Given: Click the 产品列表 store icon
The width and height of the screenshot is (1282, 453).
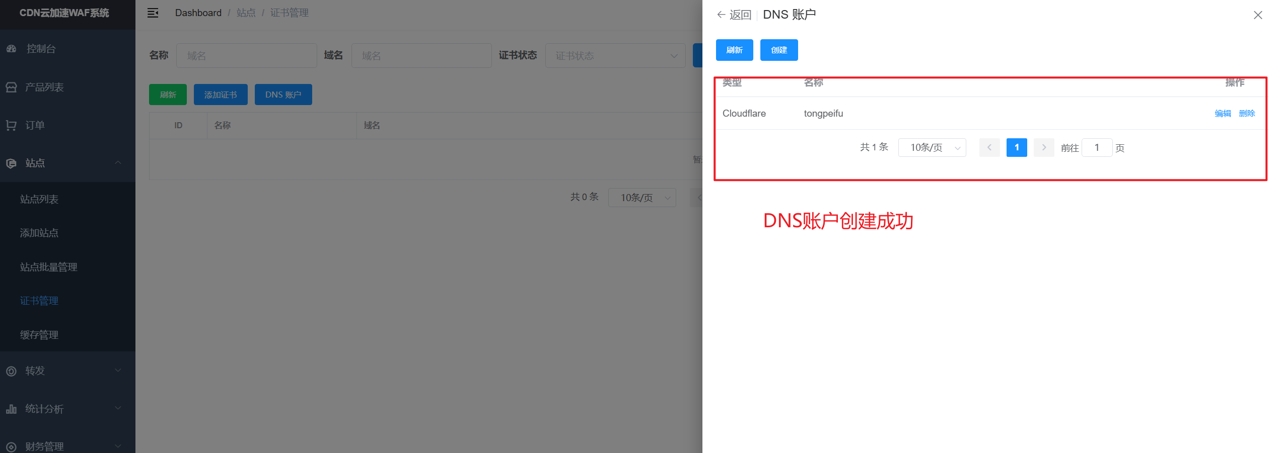Looking at the screenshot, I should tap(12, 87).
